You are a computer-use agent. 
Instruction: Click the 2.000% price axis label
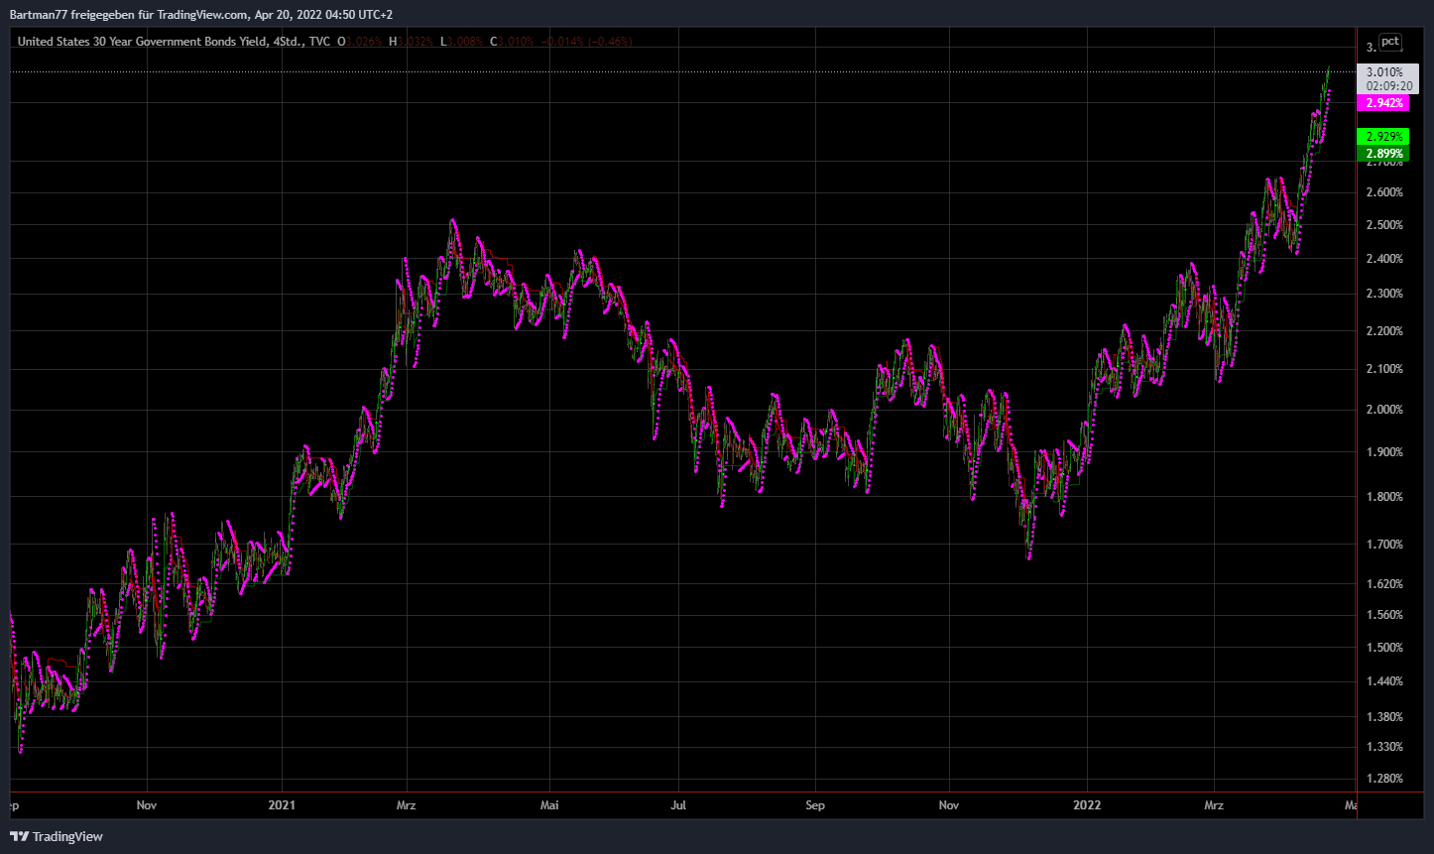pos(1384,410)
